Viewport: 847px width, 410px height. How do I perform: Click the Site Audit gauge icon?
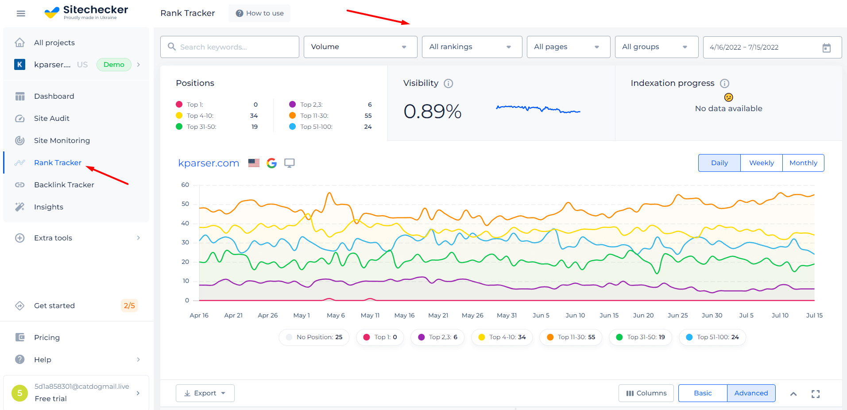[20, 118]
